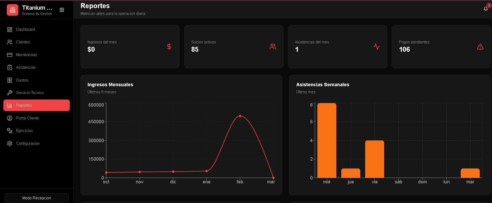Click the Asistencias del mes pulse icon
Viewport: 492px width, 203px height.
click(377, 47)
